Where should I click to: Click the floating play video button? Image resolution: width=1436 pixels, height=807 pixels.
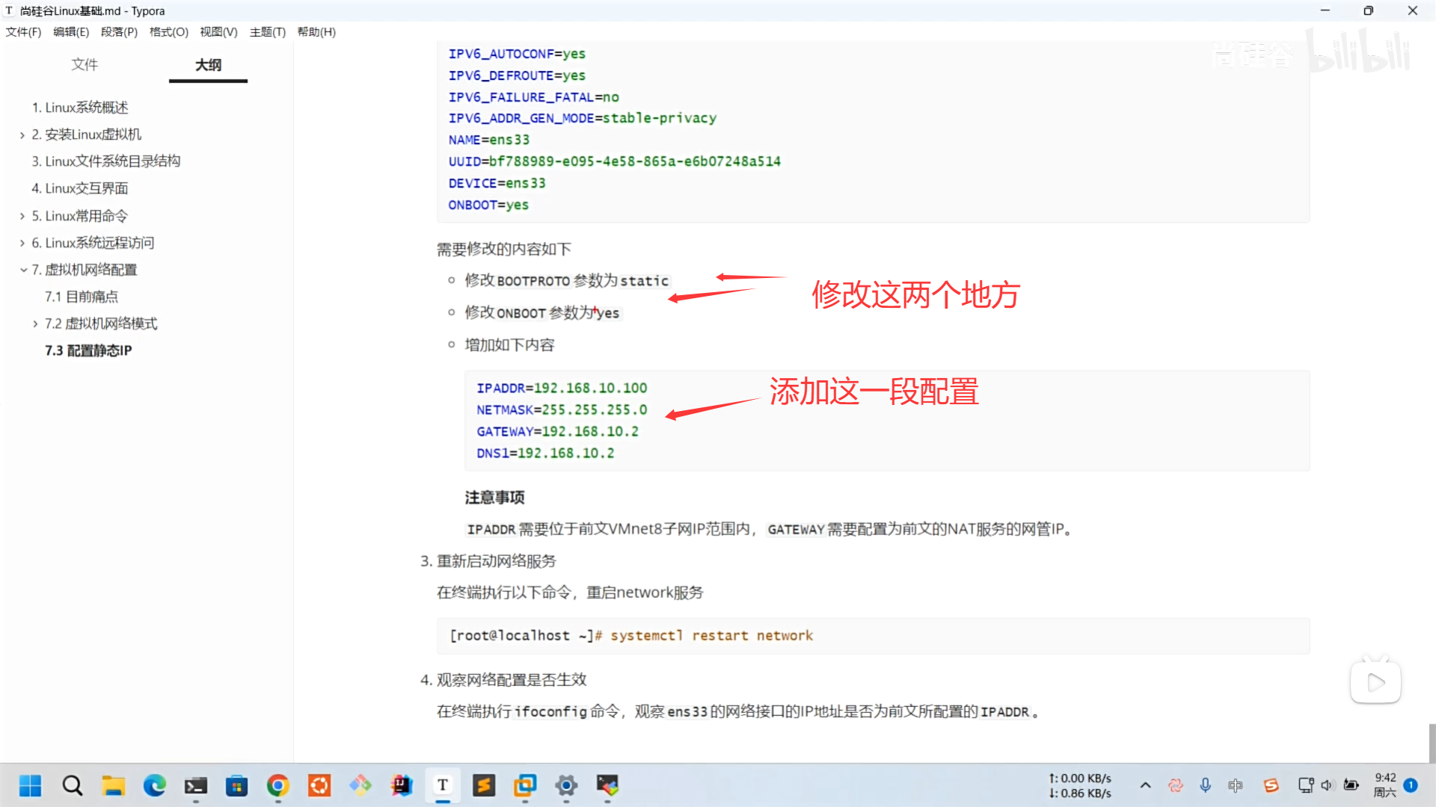1375,682
